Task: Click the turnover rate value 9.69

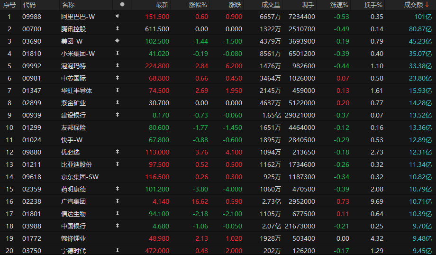Action: click(377, 201)
